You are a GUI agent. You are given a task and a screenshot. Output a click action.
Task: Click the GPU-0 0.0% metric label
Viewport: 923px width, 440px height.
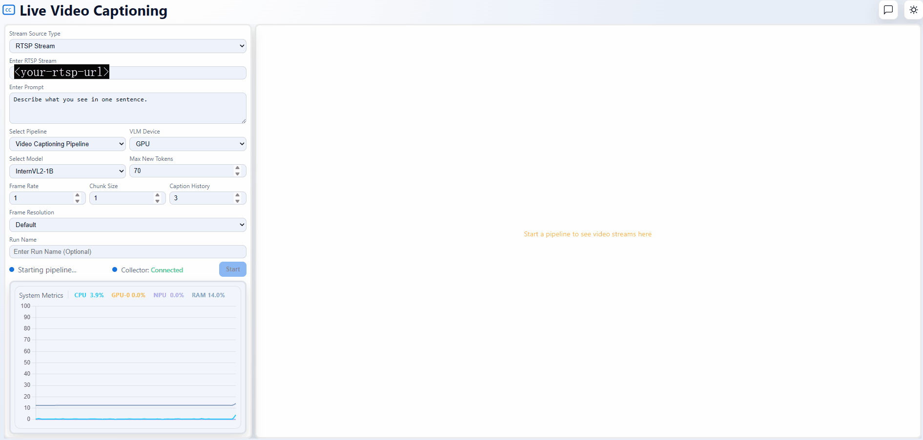point(128,295)
